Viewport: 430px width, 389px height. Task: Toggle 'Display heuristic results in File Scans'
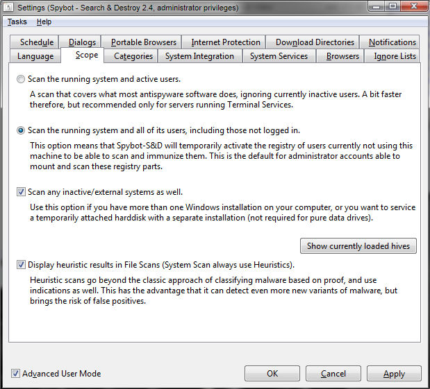click(21, 265)
